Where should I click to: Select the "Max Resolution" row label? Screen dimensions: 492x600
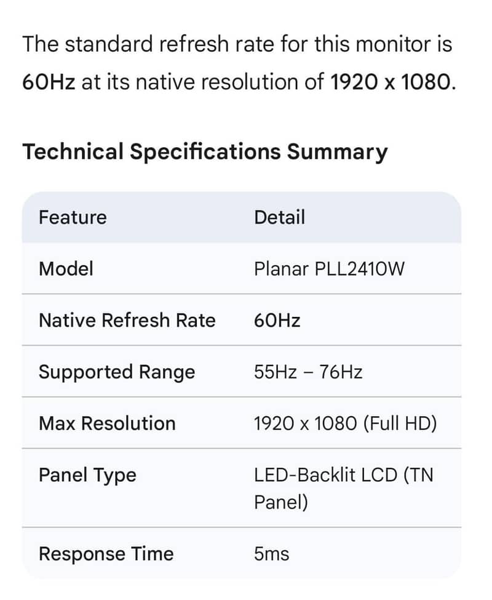pos(107,423)
